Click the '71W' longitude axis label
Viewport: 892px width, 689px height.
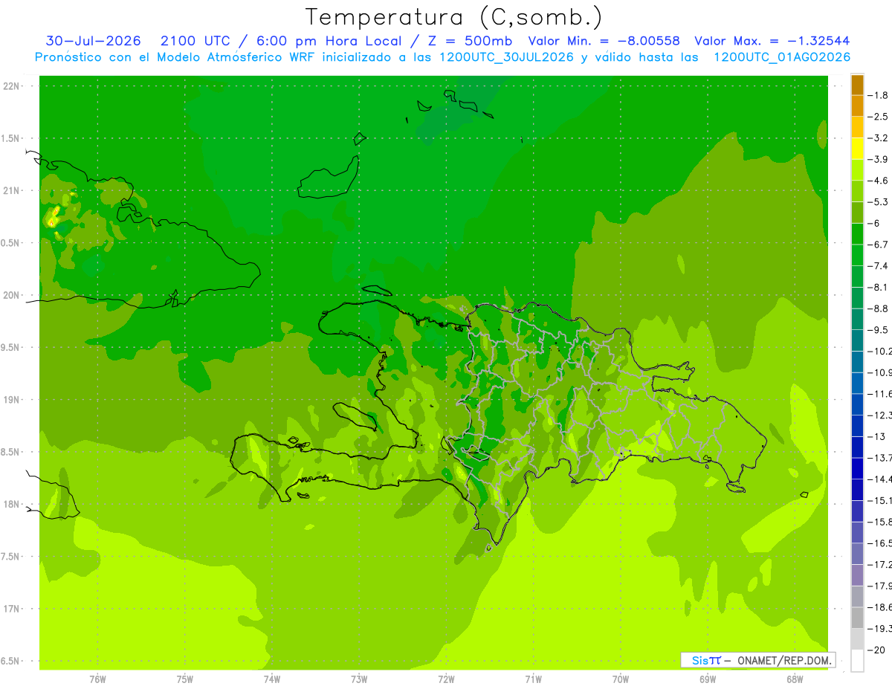[533, 679]
